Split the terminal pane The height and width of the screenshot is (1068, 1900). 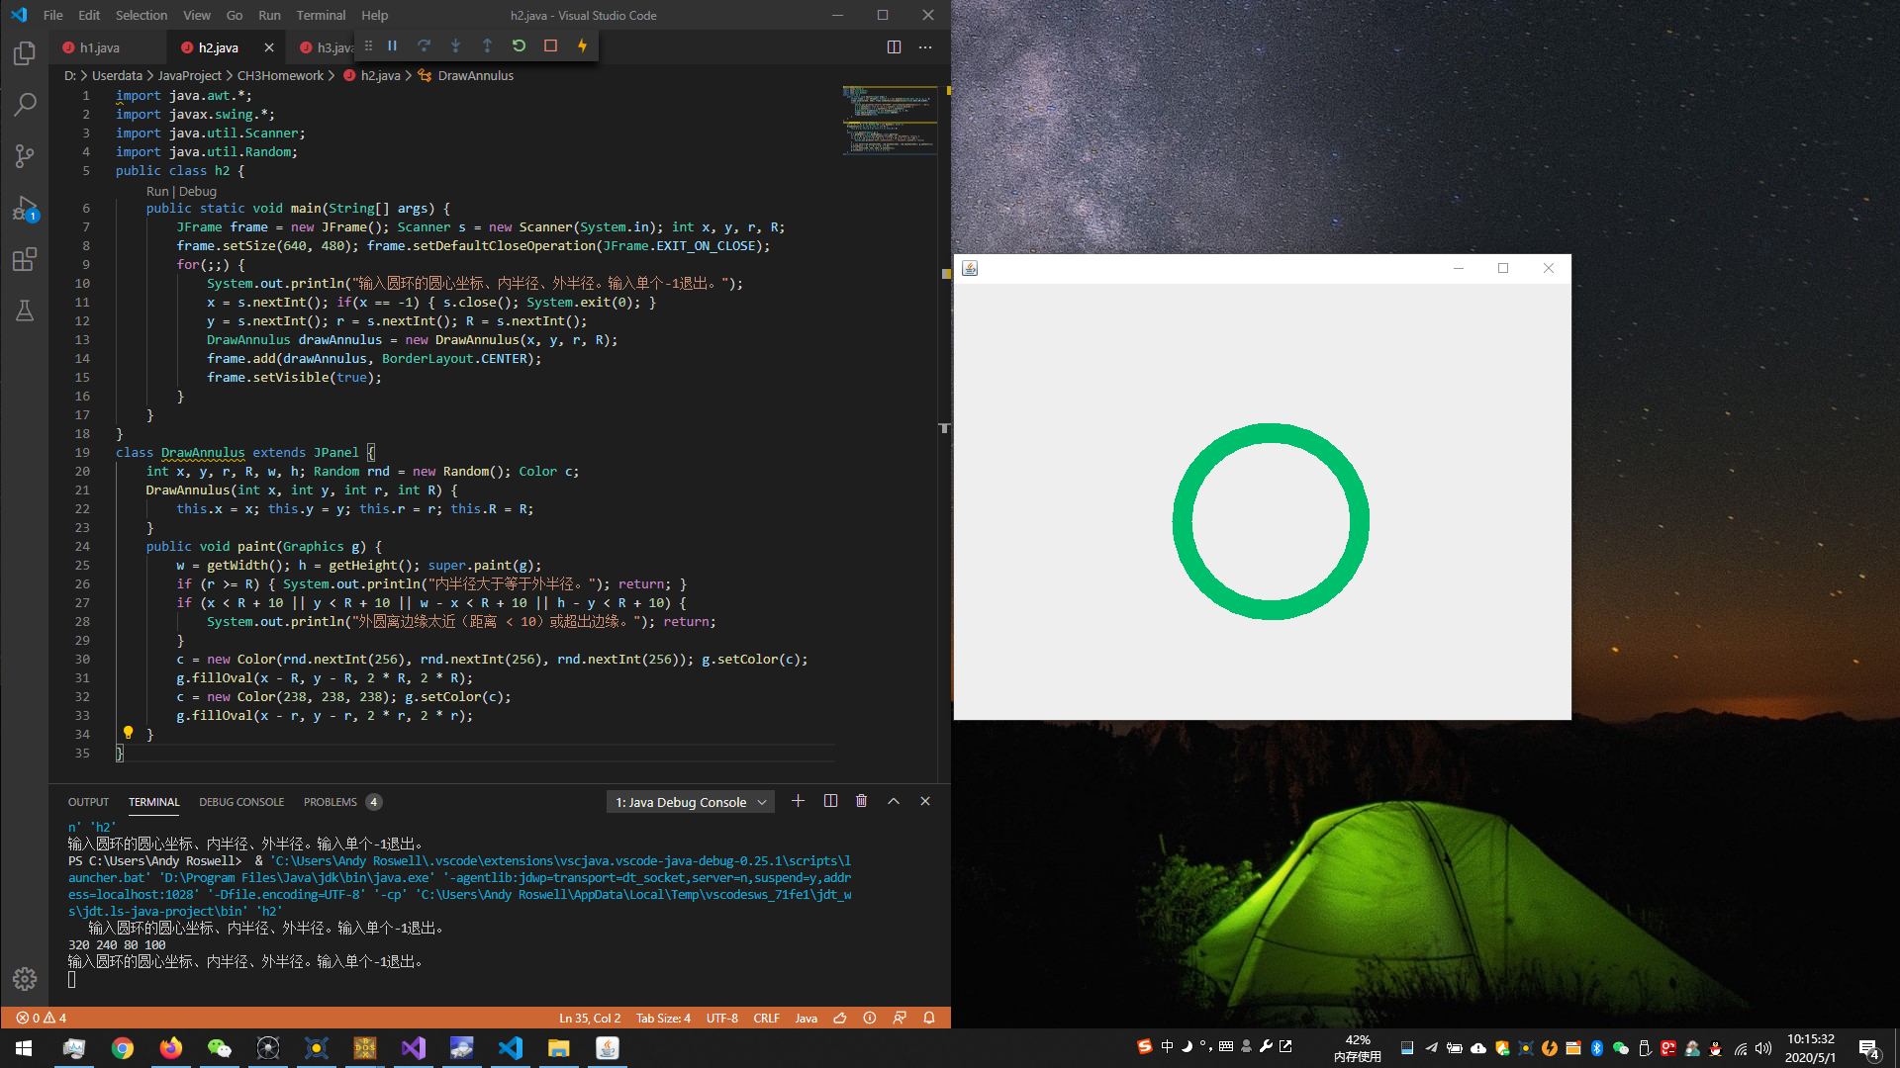coord(830,801)
